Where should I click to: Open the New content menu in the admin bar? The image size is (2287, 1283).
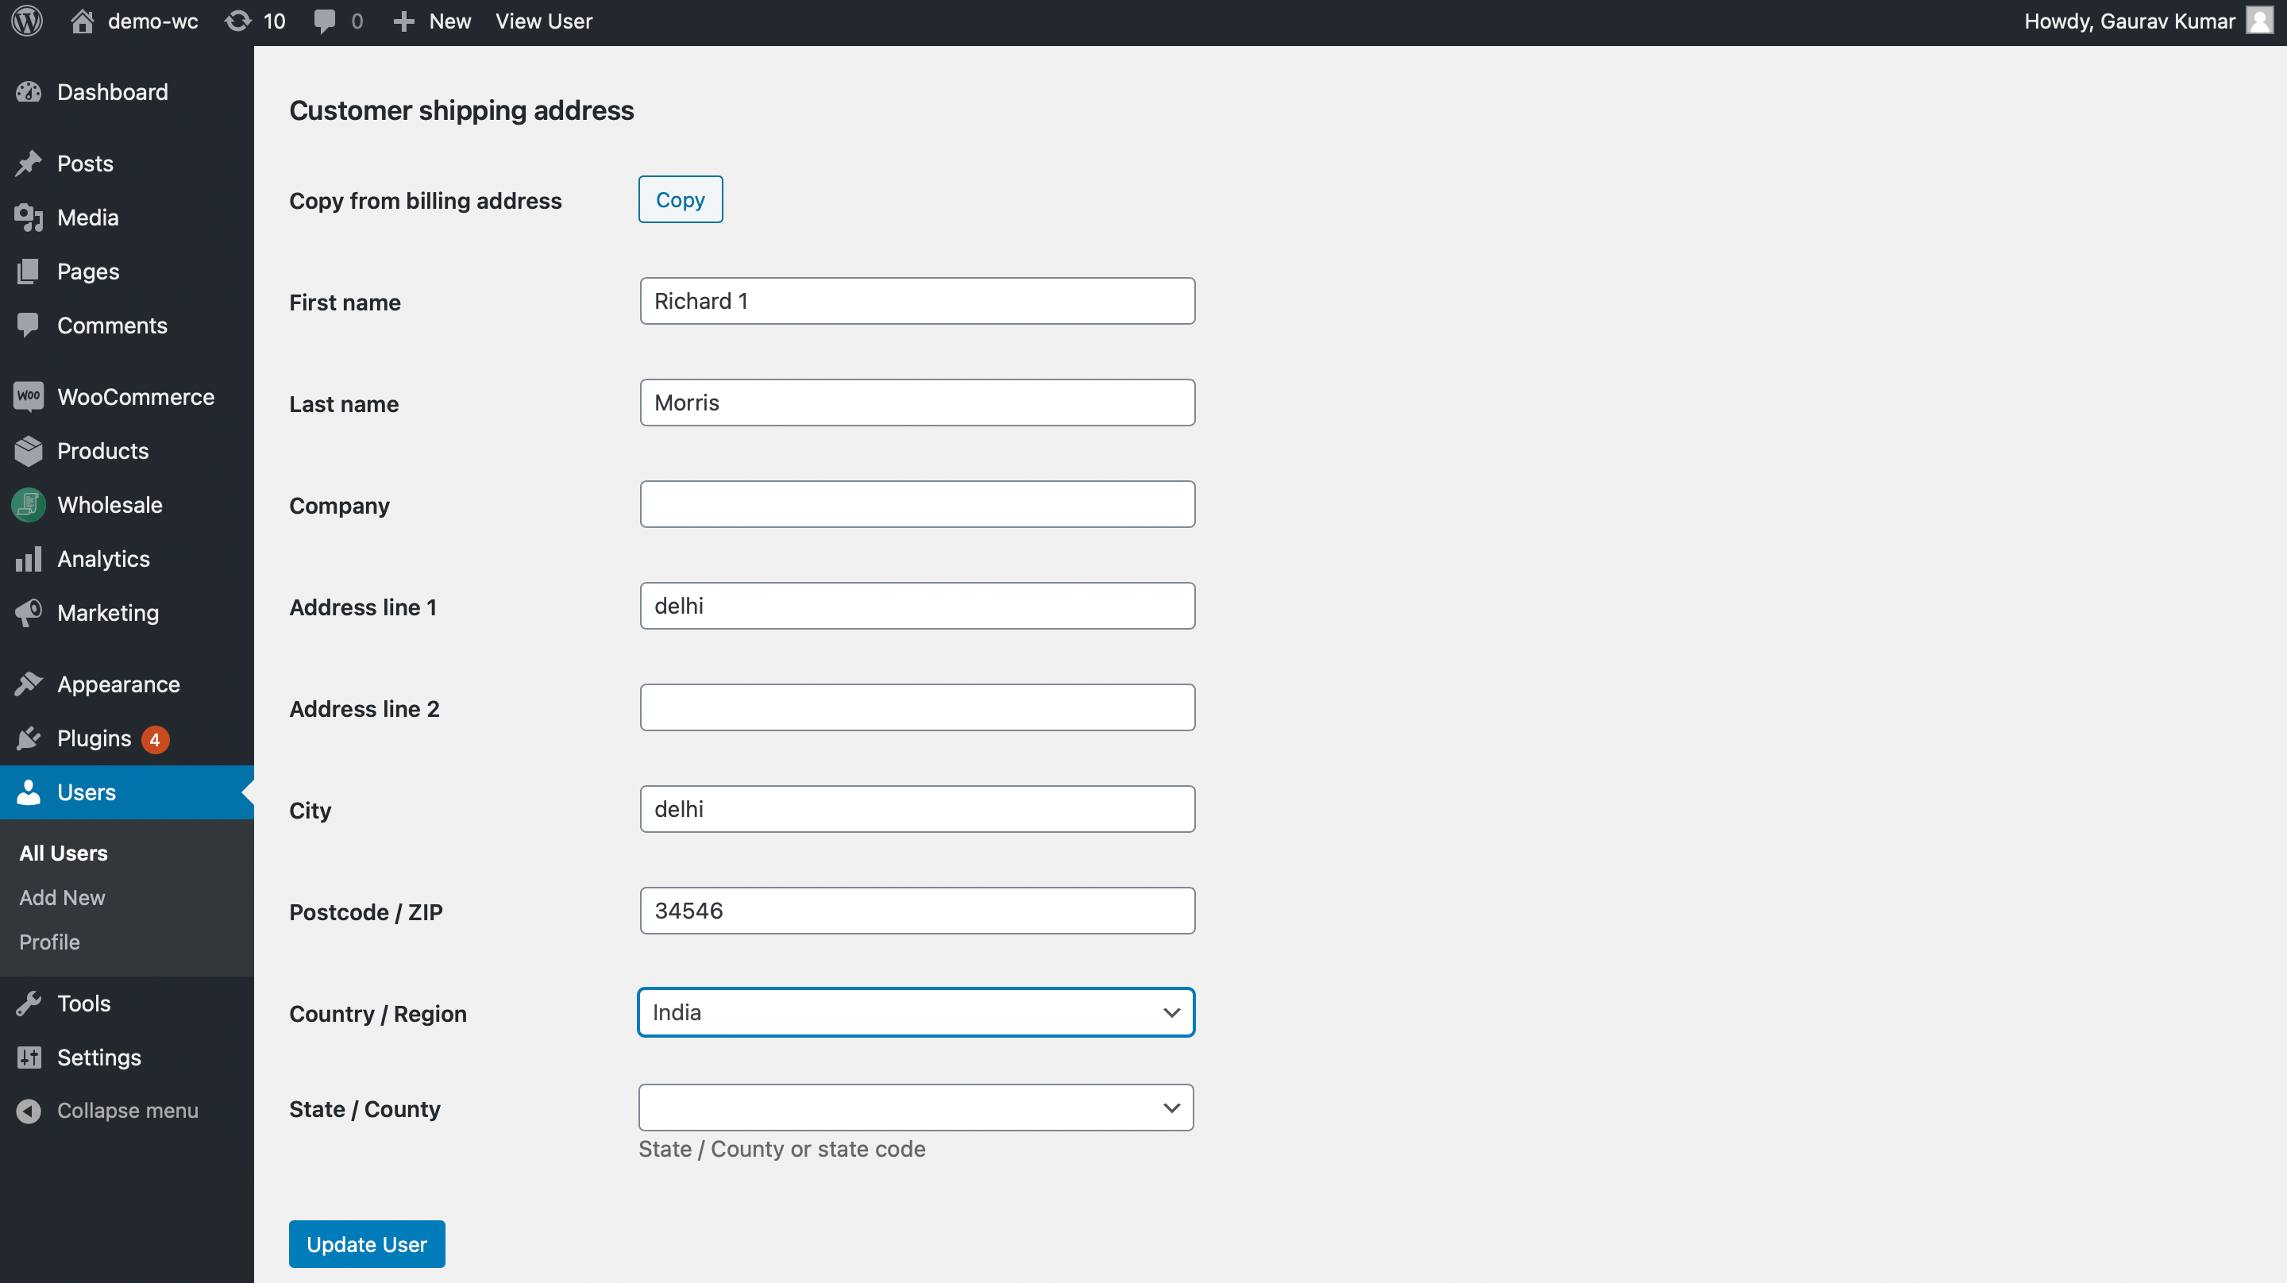tap(431, 21)
